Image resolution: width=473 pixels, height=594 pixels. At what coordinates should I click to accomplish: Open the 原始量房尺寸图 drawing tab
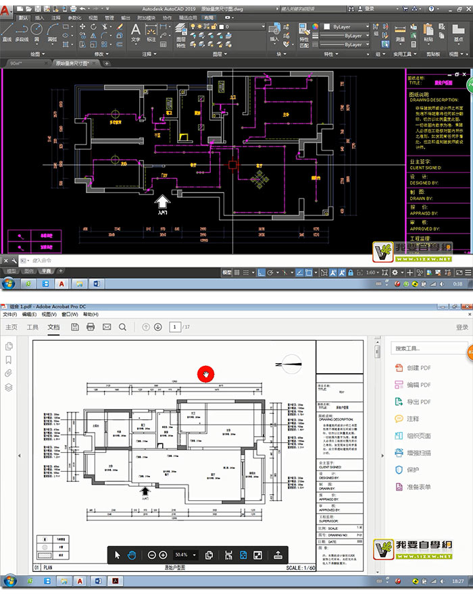pyautogui.click(x=72, y=63)
